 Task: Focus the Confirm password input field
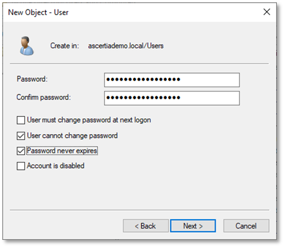pos(172,98)
